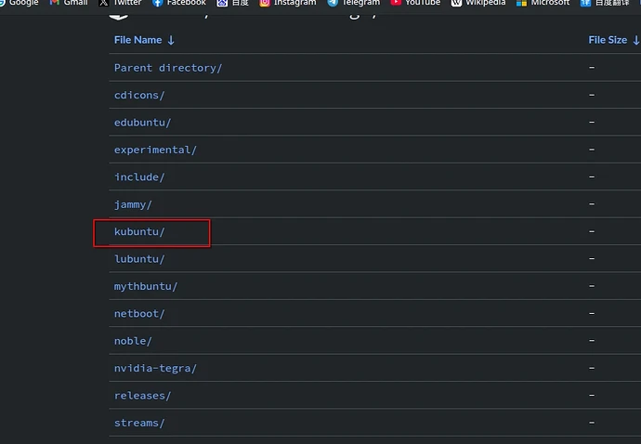
Task: Navigate into the jammy/ directory
Action: coord(133,204)
